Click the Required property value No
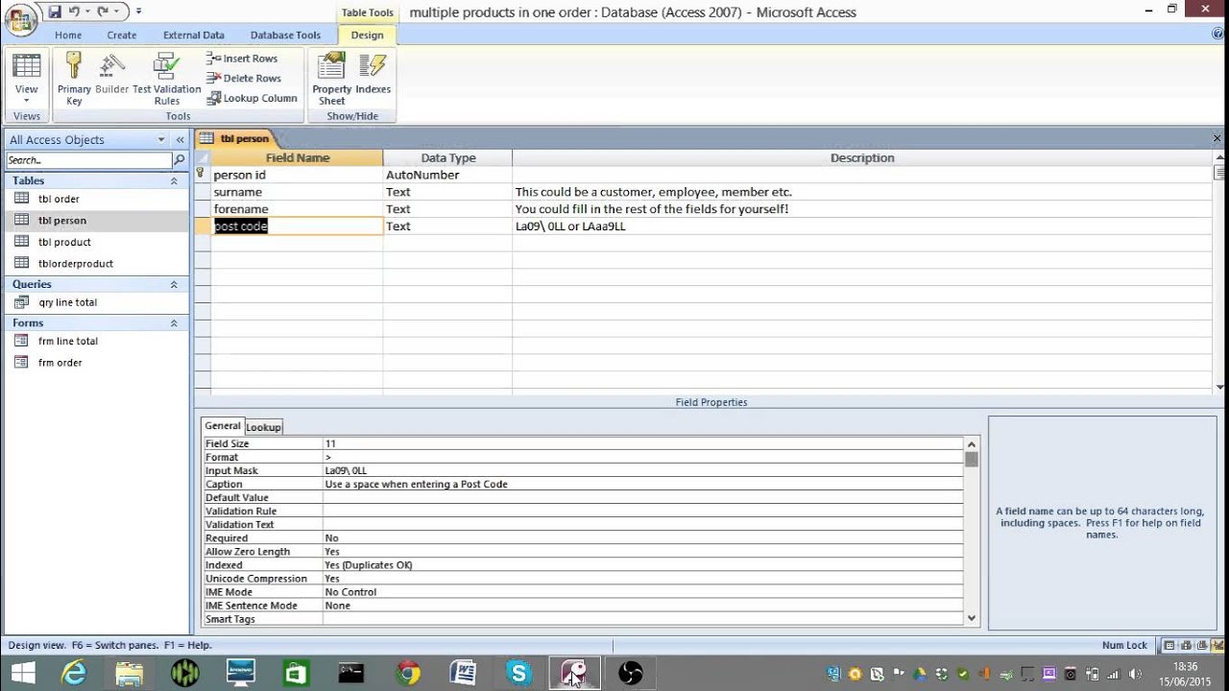The height and width of the screenshot is (691, 1229). (642, 538)
